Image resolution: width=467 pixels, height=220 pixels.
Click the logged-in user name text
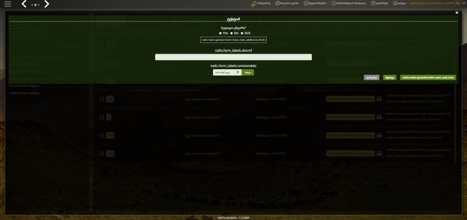pyautogui.click(x=431, y=3)
